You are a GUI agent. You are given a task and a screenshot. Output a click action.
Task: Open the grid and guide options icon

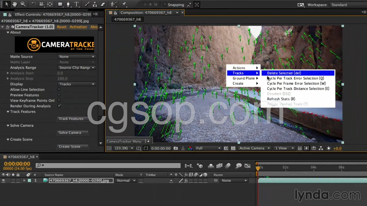click(x=139, y=148)
